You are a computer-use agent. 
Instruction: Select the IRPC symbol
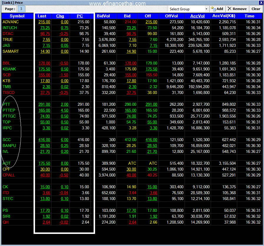(7, 128)
